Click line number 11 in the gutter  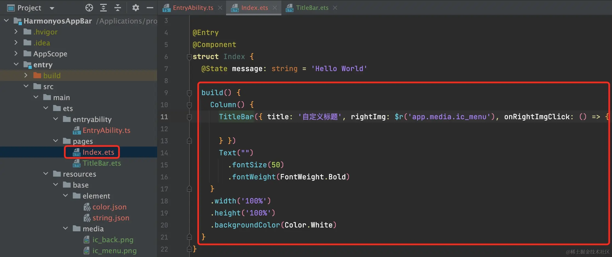point(164,117)
